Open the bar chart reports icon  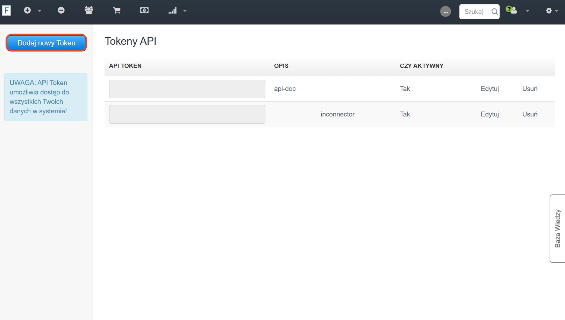tap(172, 11)
